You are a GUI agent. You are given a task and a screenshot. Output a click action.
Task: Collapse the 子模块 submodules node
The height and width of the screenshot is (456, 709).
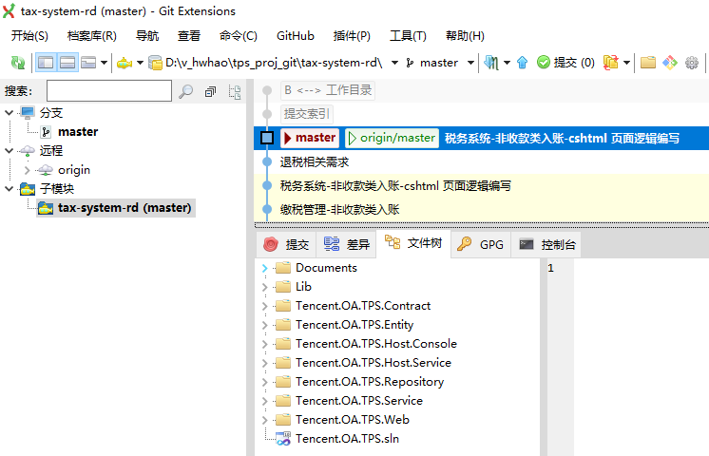(x=10, y=188)
